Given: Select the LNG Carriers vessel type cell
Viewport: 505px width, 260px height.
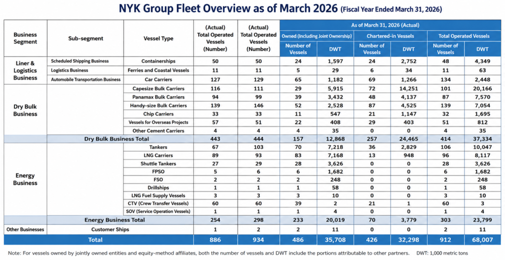Looking at the screenshot, I should click(158, 156).
